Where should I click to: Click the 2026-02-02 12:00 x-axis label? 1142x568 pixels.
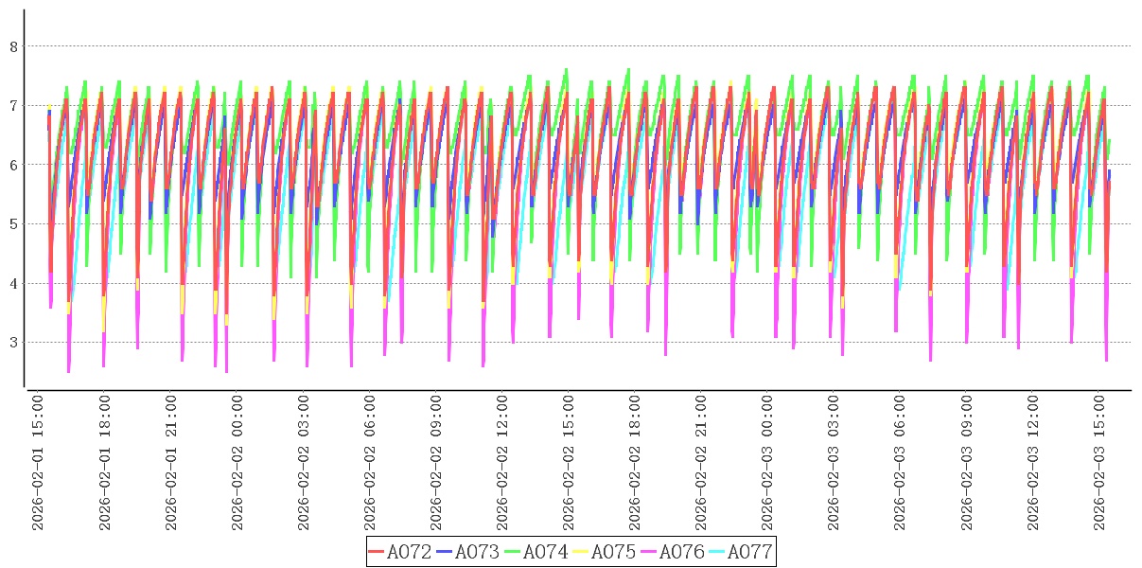click(x=502, y=464)
